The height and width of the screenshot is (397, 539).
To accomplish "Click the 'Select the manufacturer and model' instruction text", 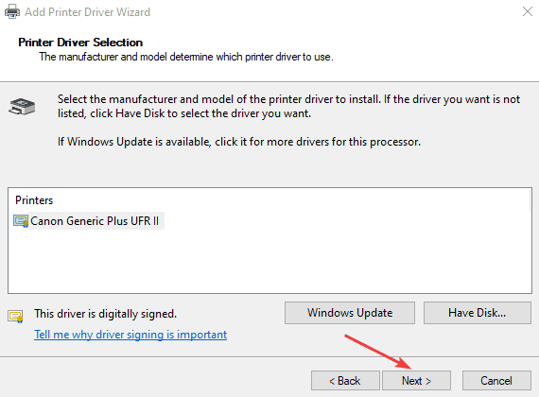I will click(288, 106).
